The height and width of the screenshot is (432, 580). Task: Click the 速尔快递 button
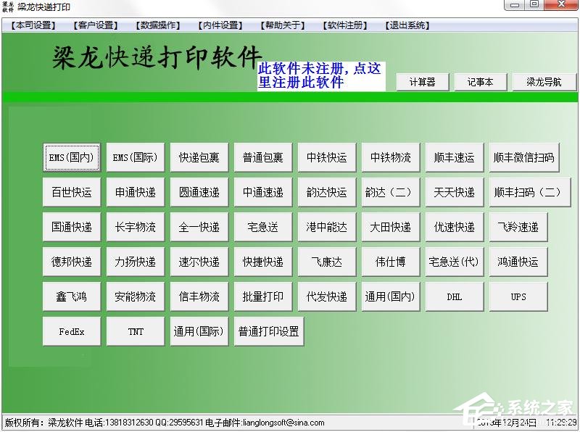point(199,262)
